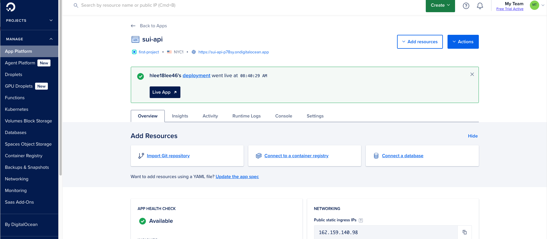The width and height of the screenshot is (547, 239).
Task: Go to GPU Droplets
Action: (x=29, y=86)
